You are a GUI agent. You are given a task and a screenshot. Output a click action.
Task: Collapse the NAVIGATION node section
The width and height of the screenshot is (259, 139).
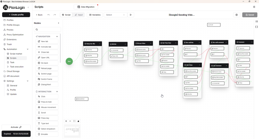pos(57,36)
